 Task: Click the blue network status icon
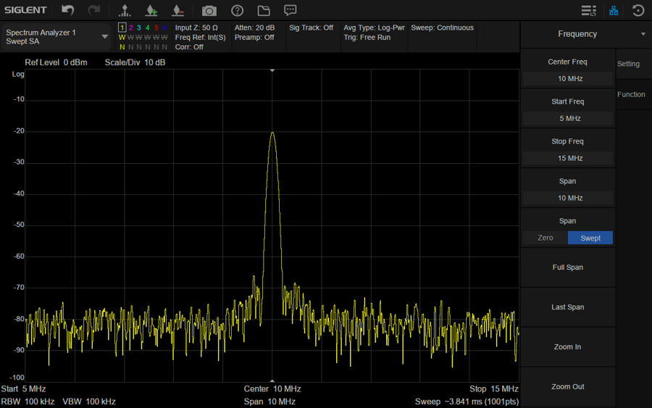click(614, 10)
